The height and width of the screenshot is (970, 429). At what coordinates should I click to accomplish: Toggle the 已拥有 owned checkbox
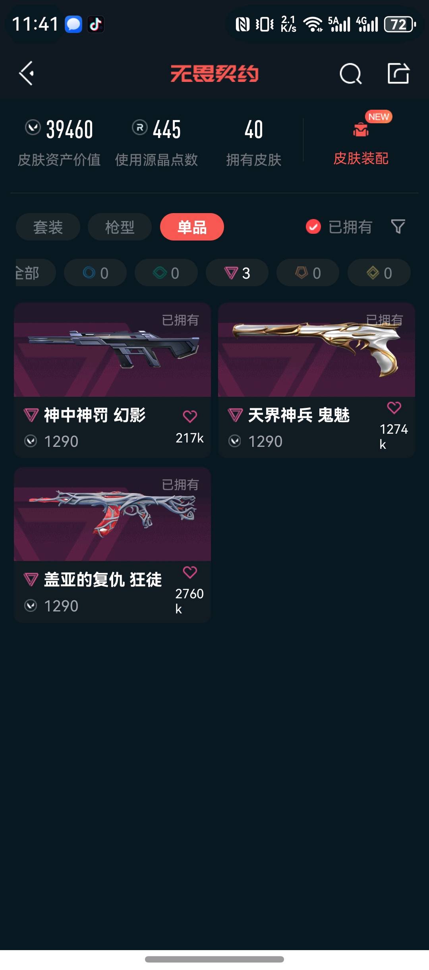313,227
